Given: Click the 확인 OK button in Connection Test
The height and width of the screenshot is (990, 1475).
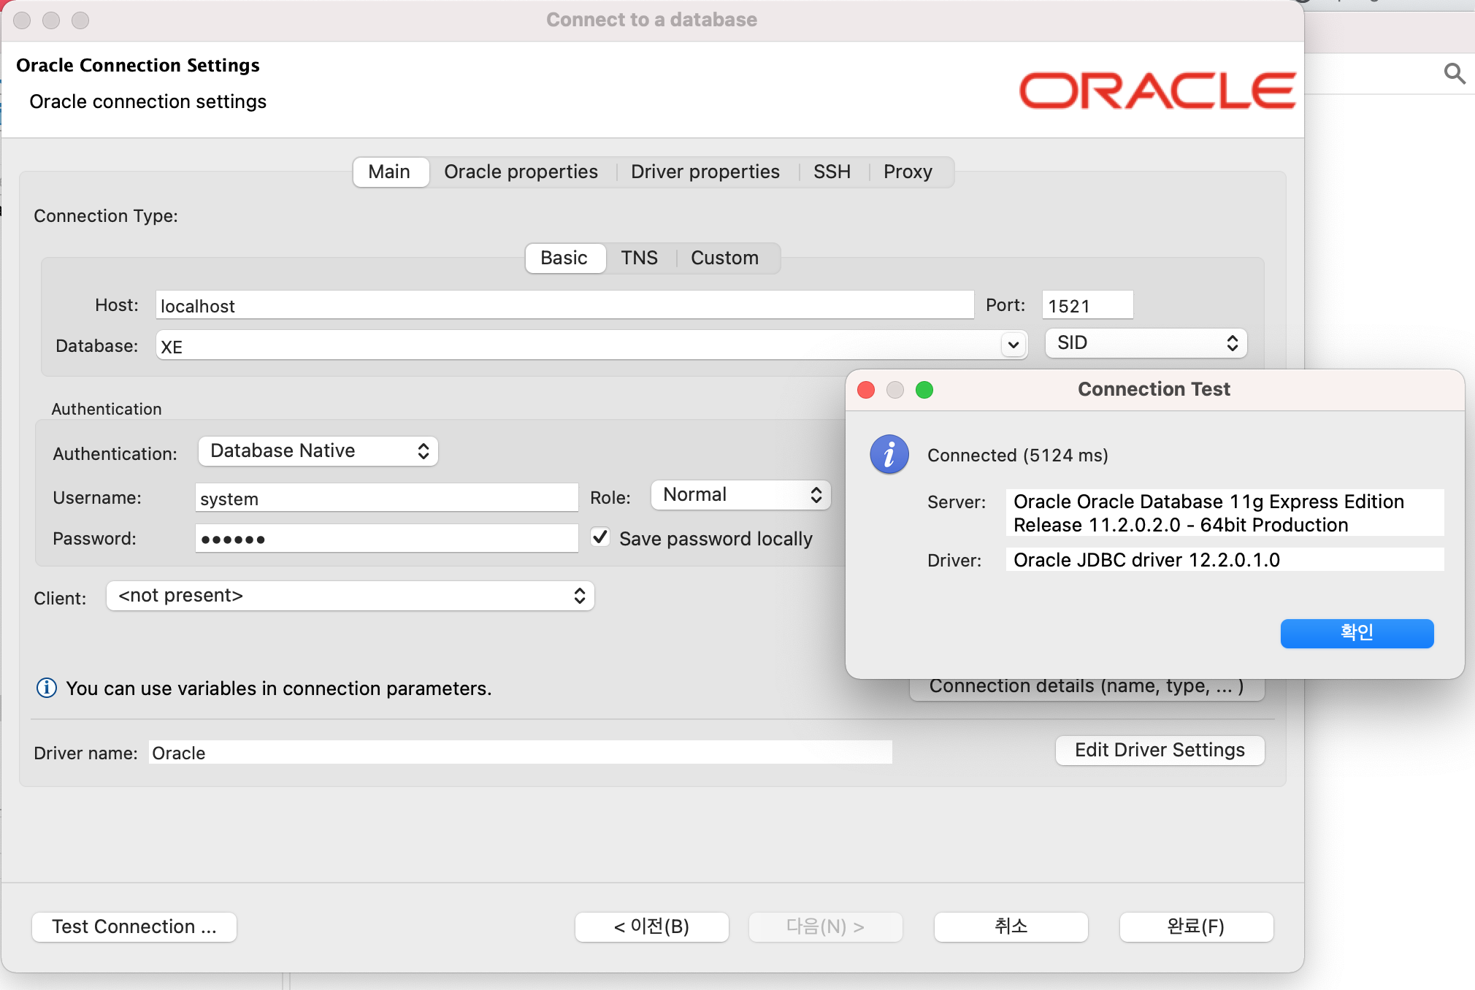Looking at the screenshot, I should 1357,633.
